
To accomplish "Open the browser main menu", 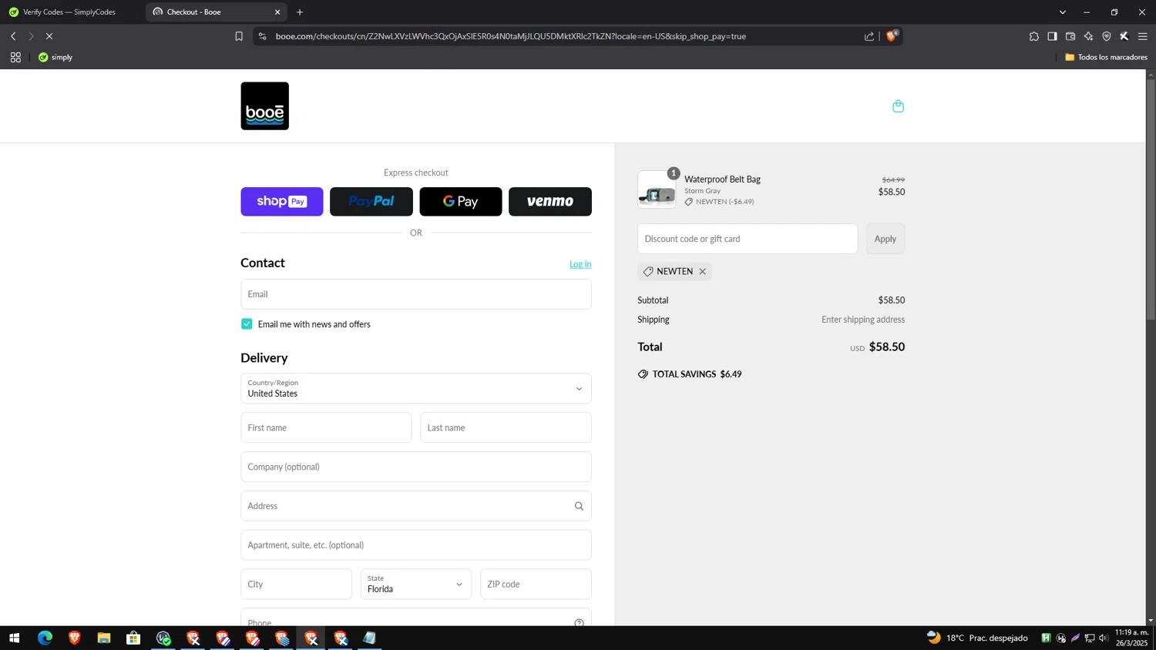I will tap(1143, 36).
